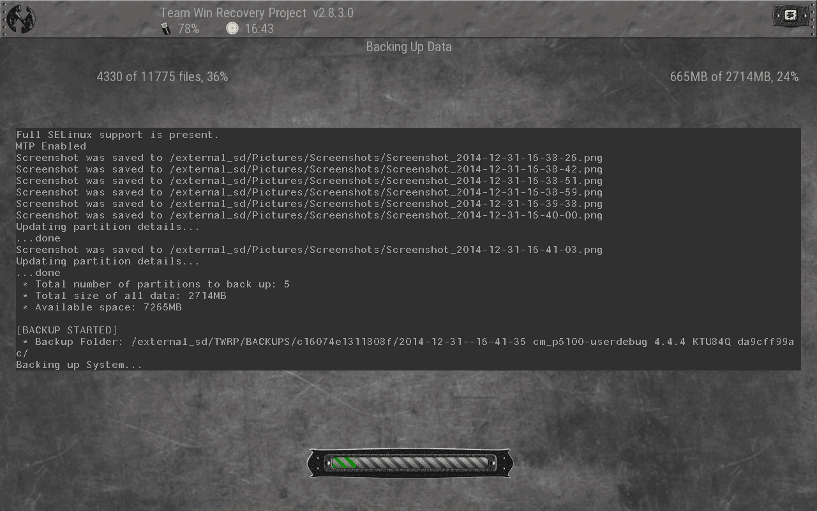
Task: Click the backup progress bar
Action: (x=409, y=463)
